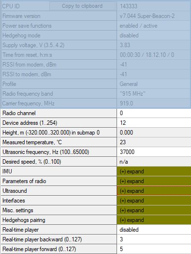
Task: Expand Parameters of radio section
Action: 154,181
